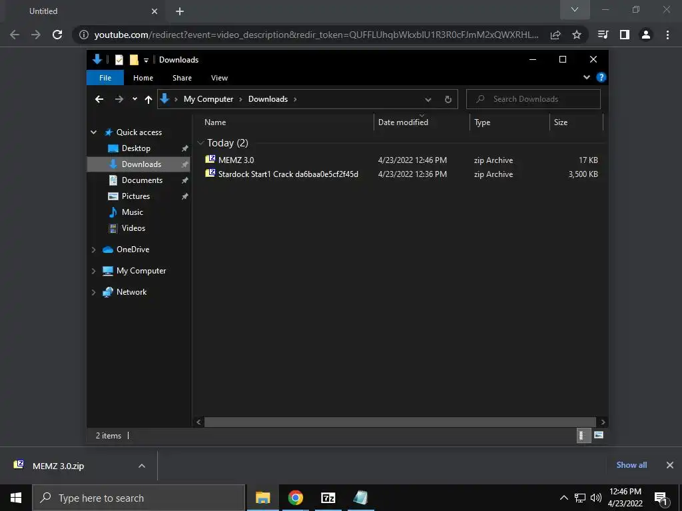The image size is (682, 511).
Task: Open Chrome profile menu
Action: (x=646, y=35)
